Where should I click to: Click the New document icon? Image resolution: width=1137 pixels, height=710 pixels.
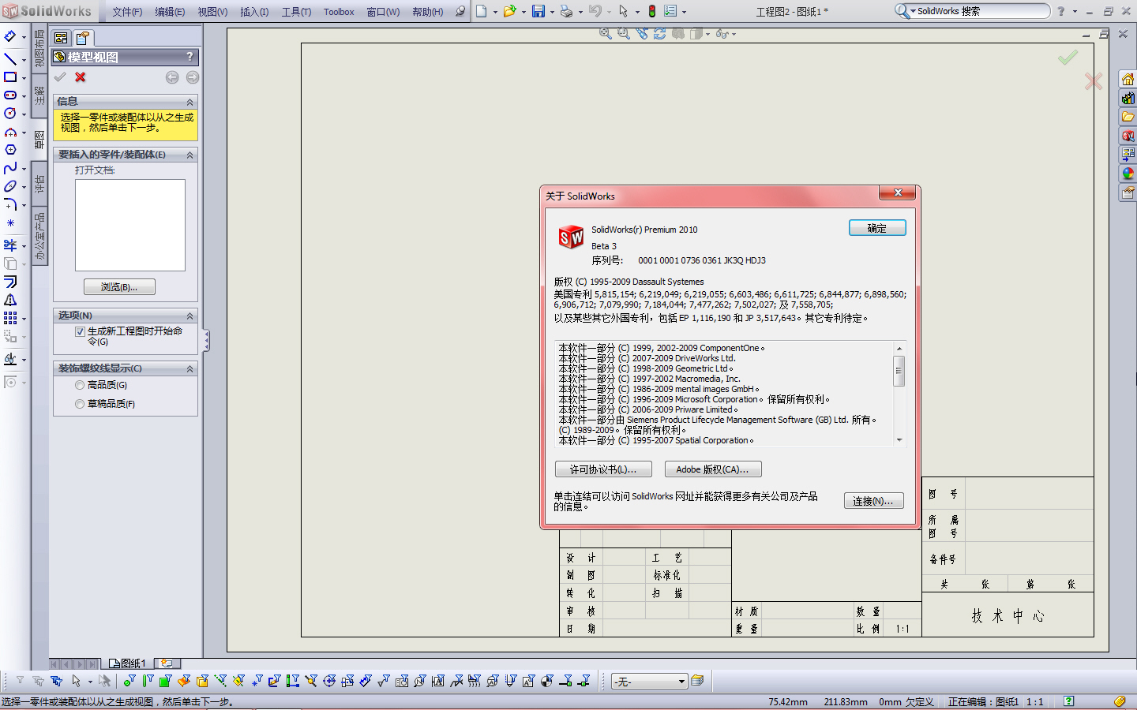click(481, 11)
